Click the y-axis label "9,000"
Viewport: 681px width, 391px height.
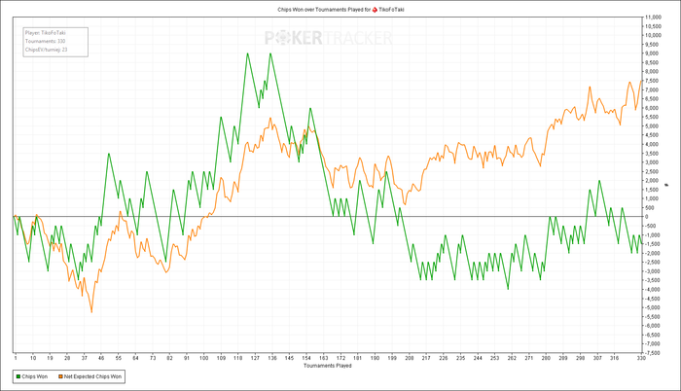click(x=654, y=53)
